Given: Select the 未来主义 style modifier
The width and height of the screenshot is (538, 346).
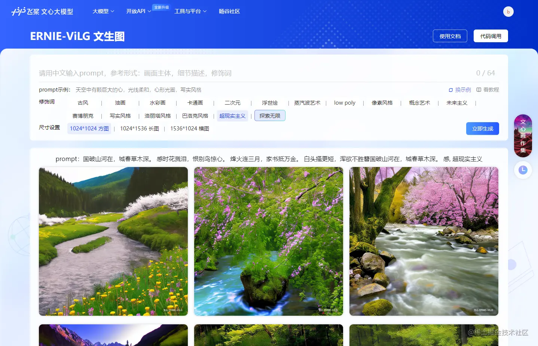Looking at the screenshot, I should point(457,103).
